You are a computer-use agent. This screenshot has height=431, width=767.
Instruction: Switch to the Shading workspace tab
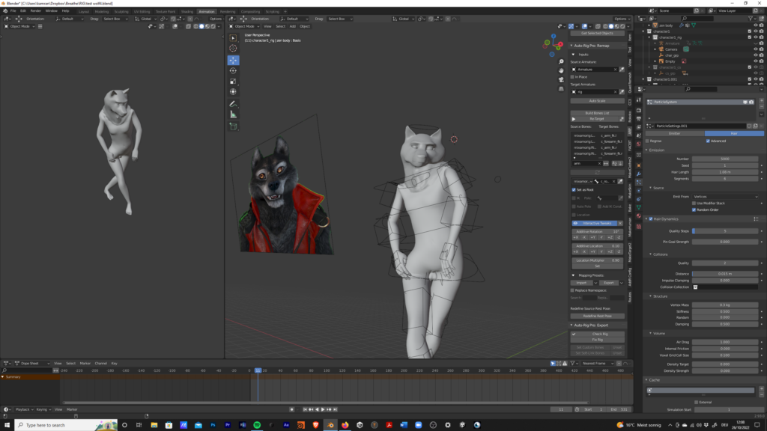187,11
